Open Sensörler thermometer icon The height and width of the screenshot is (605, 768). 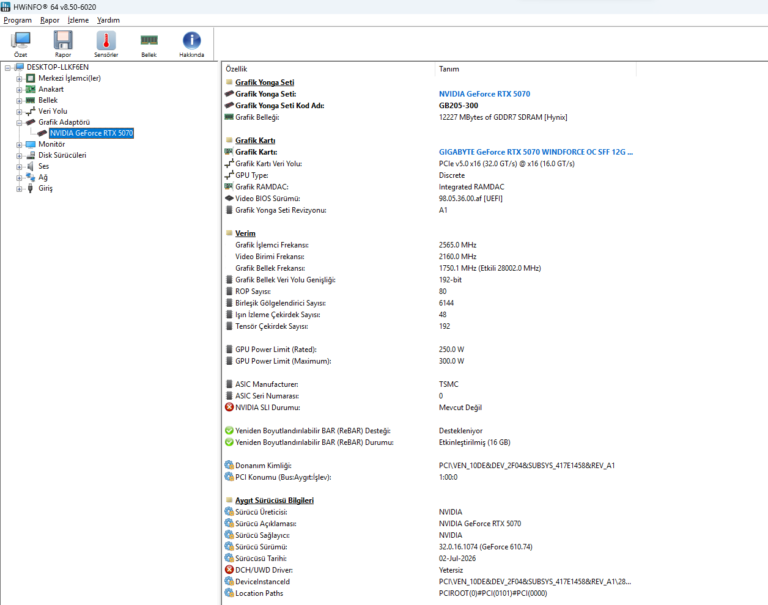point(106,44)
